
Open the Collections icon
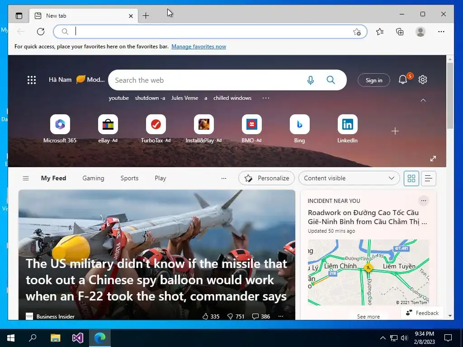pos(400,32)
